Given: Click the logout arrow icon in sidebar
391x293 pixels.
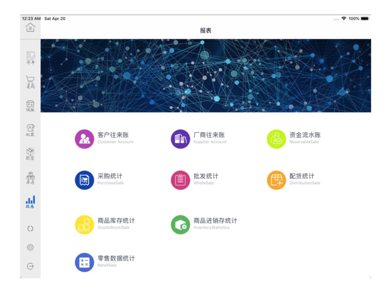Looking at the screenshot, I should tap(30, 266).
